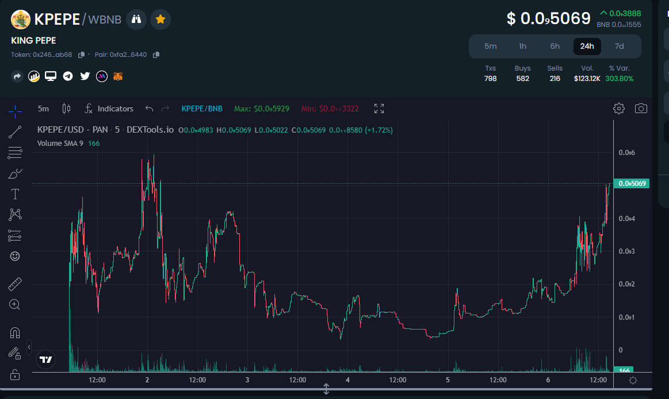
Task: Click the fullscreen chart icon
Action: point(379,109)
